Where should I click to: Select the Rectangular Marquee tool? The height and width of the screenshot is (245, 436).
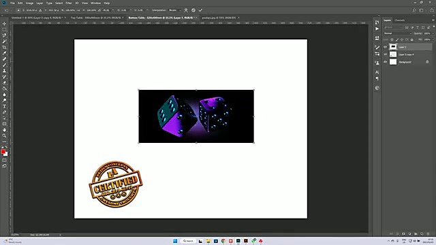4,29
